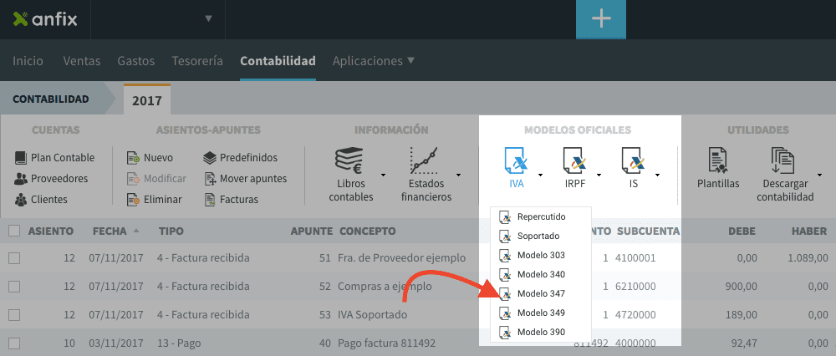Screen dimensions: 836x356
Task: Sort table by FECHA column header
Action: [x=110, y=231]
